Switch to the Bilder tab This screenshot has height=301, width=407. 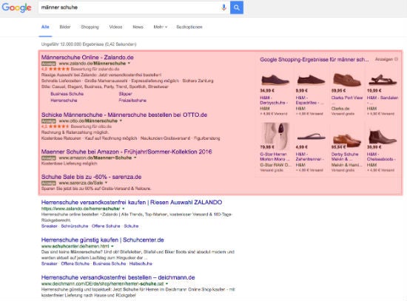pyautogui.click(x=65, y=27)
